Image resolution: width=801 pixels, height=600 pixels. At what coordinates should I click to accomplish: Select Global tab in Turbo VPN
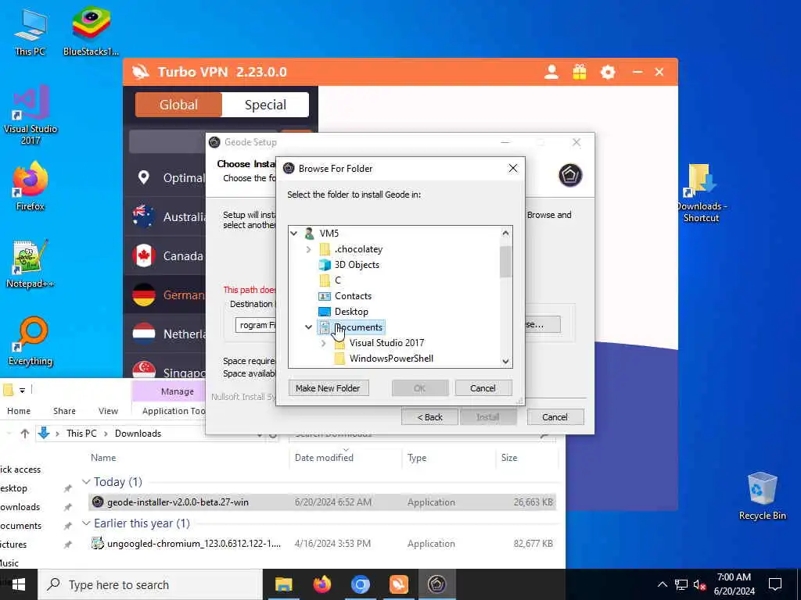coord(178,105)
